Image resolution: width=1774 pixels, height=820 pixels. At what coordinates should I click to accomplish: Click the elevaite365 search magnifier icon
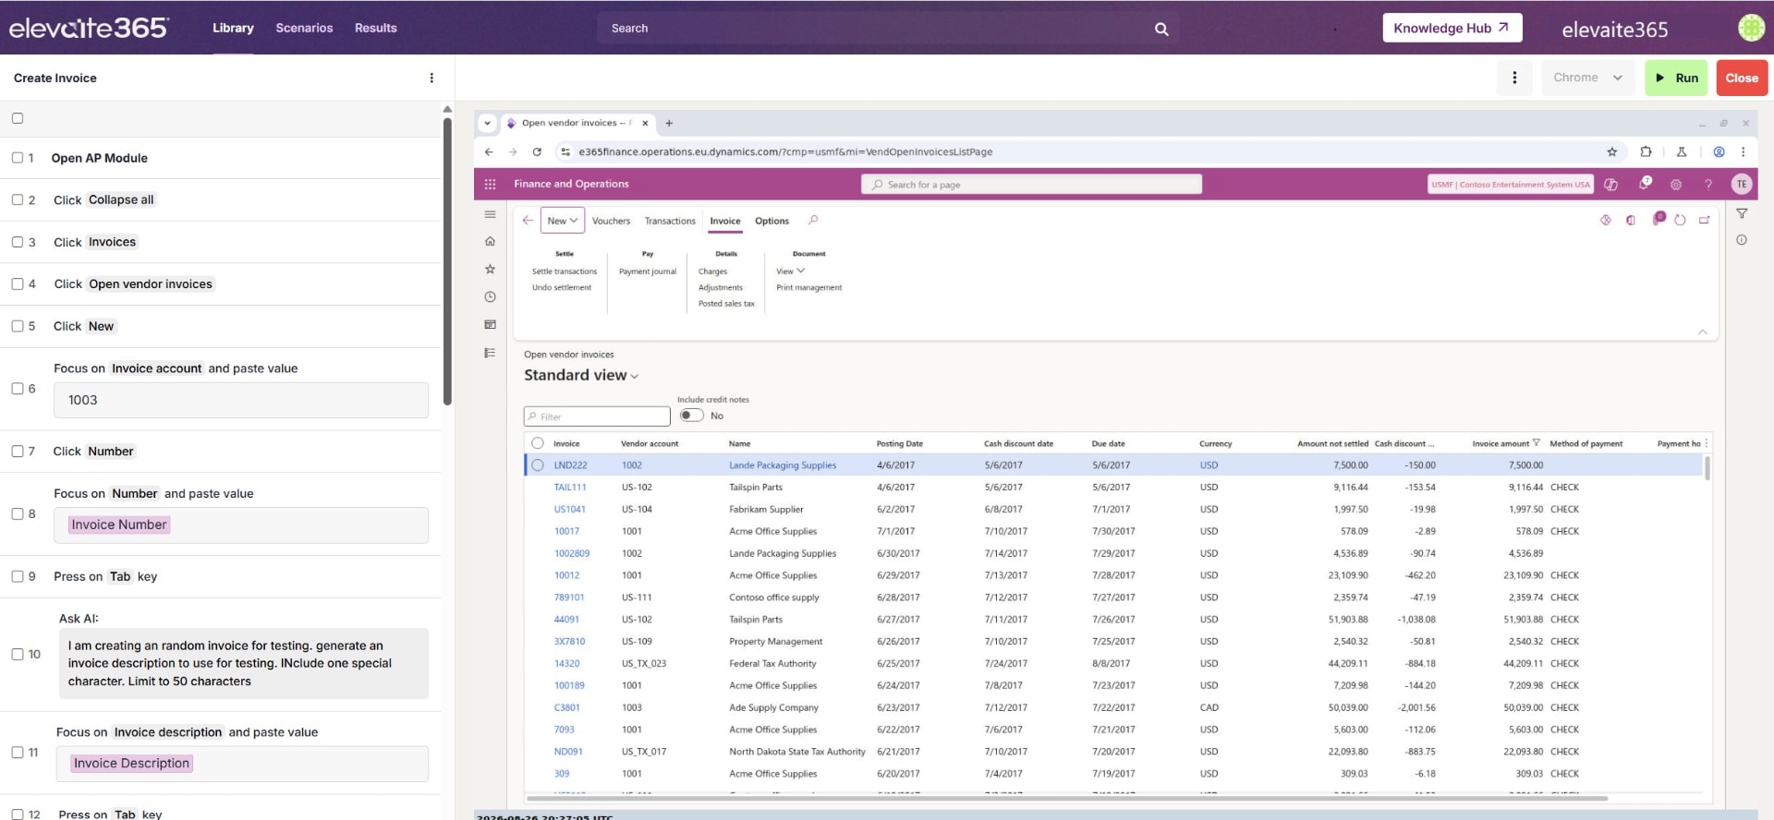click(1161, 29)
